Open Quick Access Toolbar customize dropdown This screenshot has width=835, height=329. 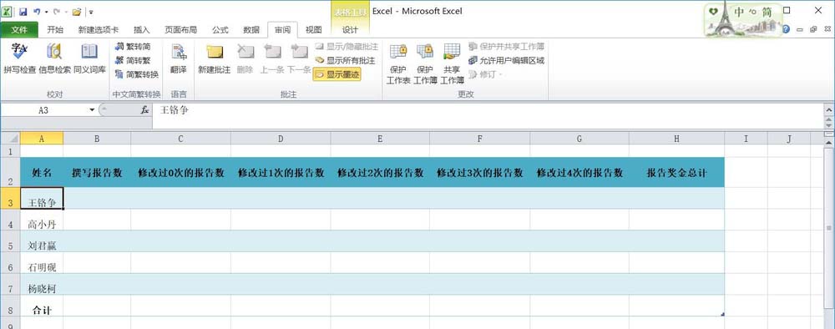point(91,11)
